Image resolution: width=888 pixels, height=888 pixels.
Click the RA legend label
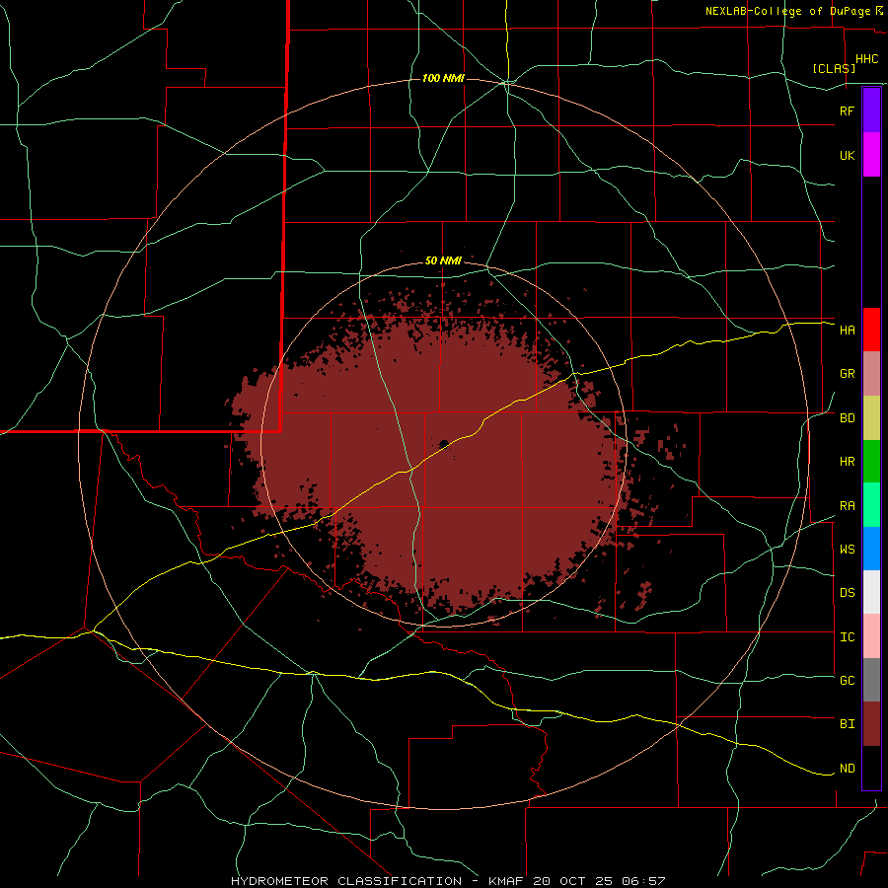[847, 506]
